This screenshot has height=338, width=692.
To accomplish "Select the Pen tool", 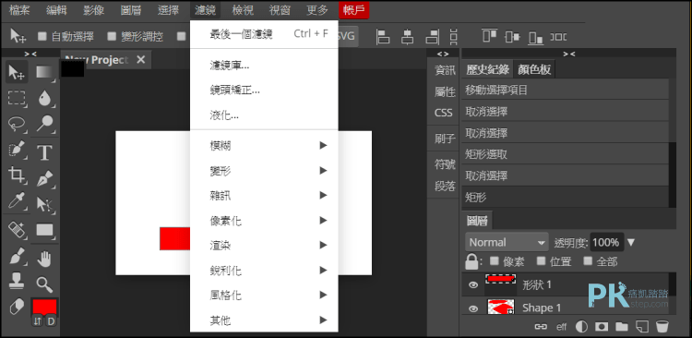I will click(44, 178).
